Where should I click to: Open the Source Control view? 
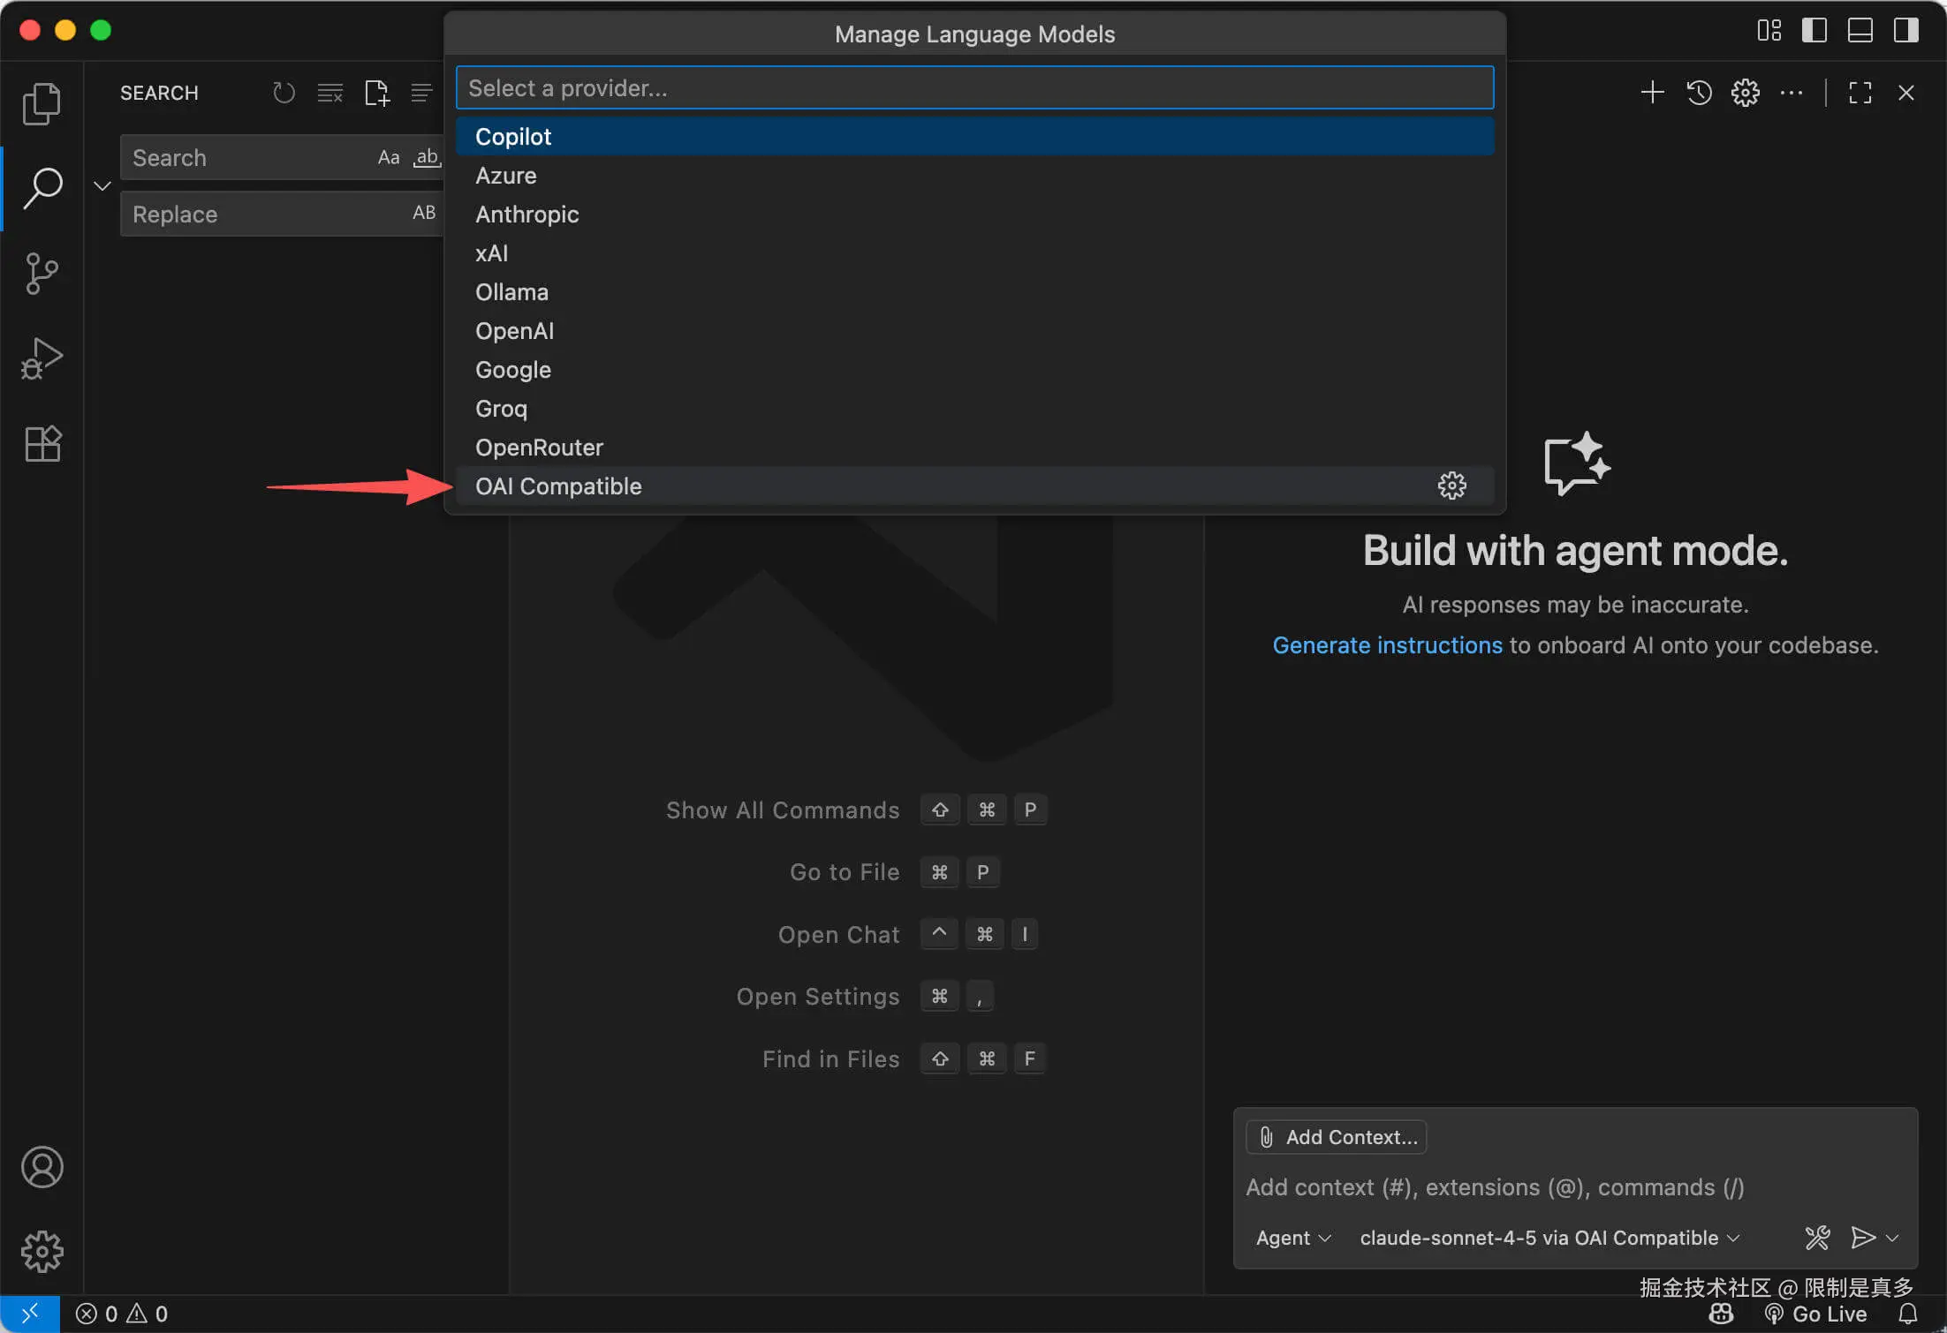point(42,274)
